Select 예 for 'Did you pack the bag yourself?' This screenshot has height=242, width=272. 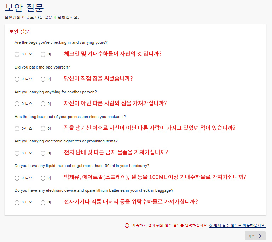click(43, 79)
